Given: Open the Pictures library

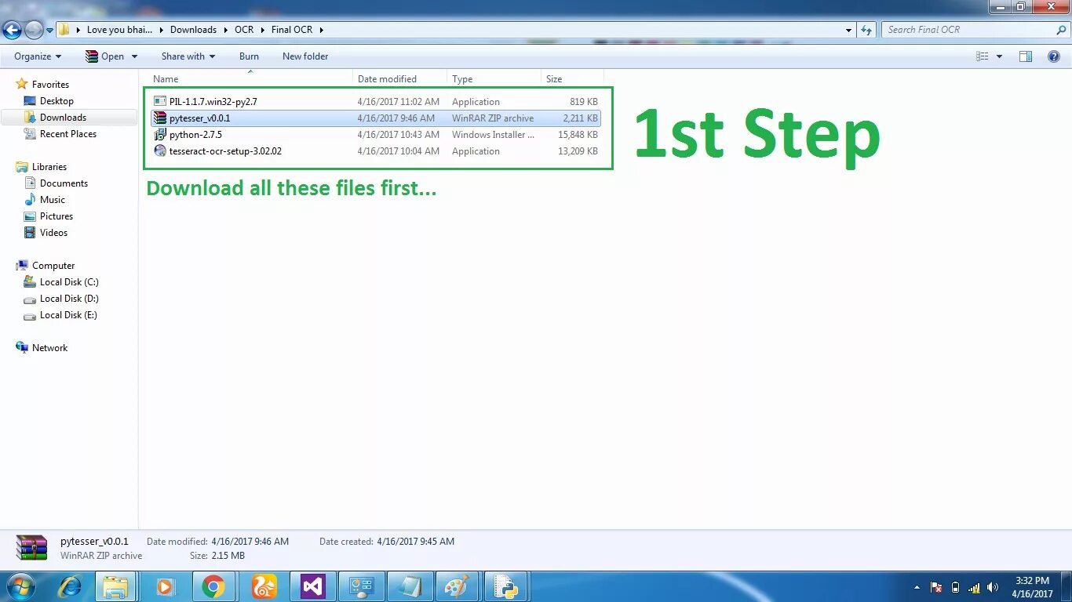Looking at the screenshot, I should tap(56, 216).
